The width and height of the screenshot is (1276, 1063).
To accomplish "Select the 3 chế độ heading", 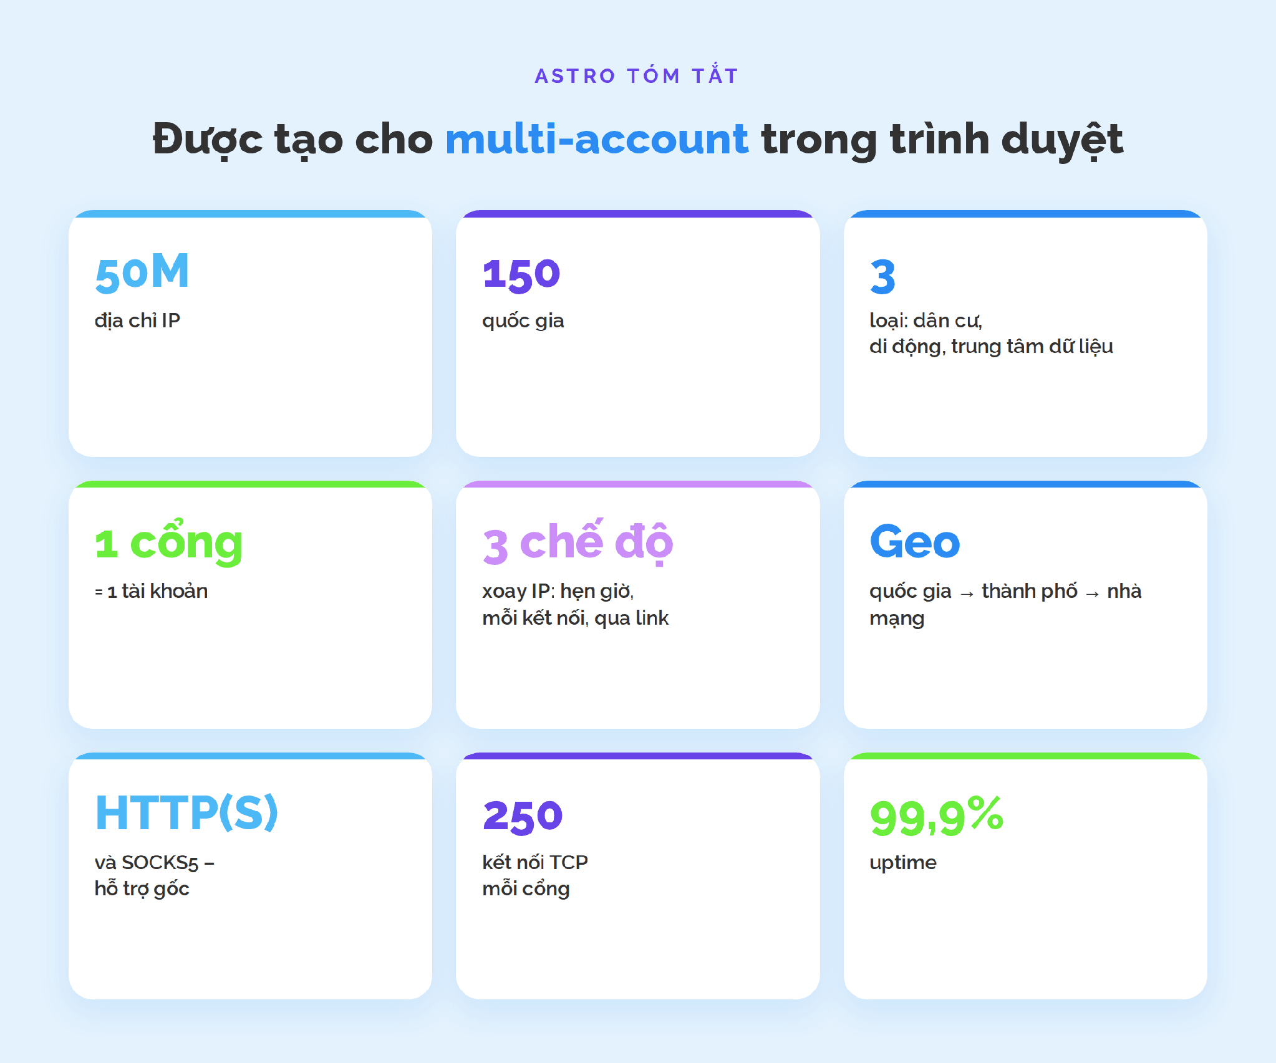I will point(578,542).
